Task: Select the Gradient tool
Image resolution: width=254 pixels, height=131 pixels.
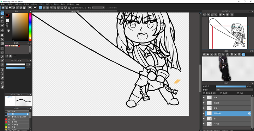Action: coord(2,44)
